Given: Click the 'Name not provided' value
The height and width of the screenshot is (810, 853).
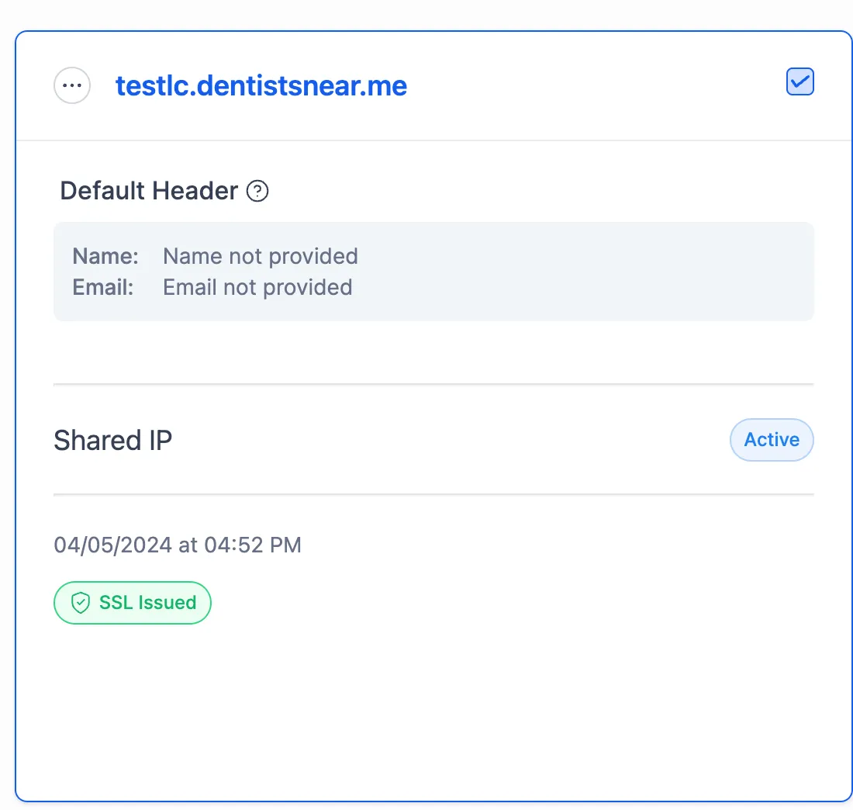Looking at the screenshot, I should coord(260,256).
